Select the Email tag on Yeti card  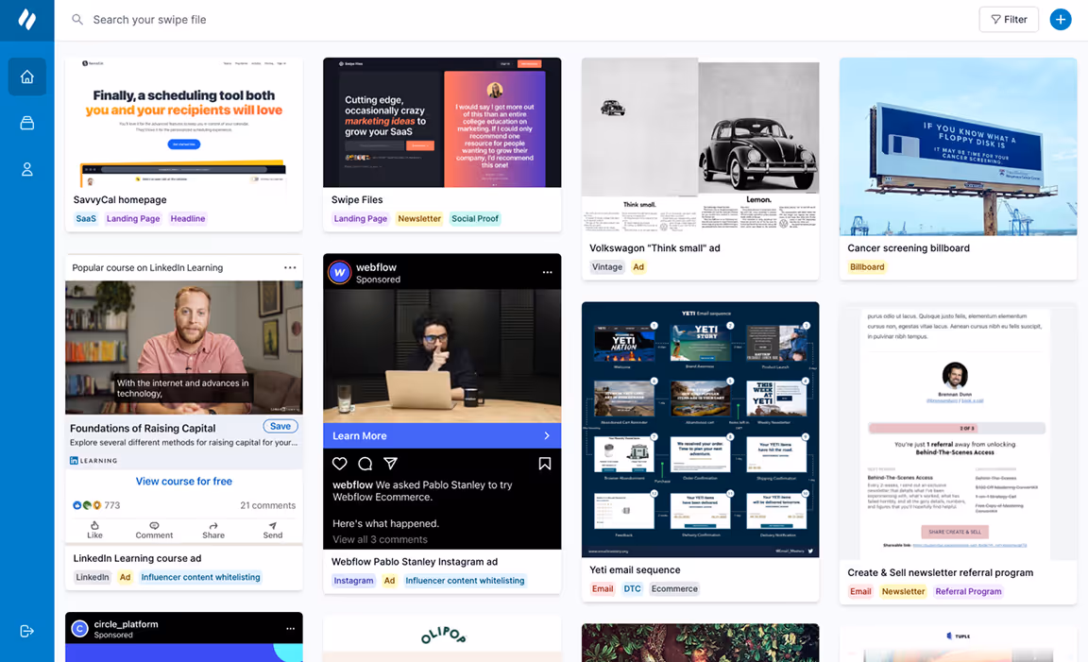tap(603, 589)
